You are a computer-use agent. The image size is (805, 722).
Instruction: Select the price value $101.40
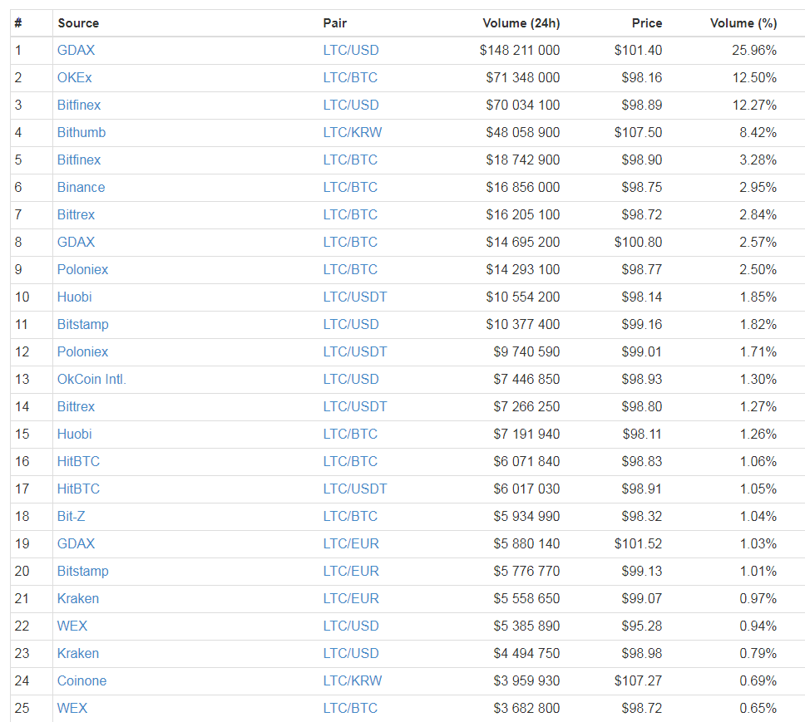[x=638, y=50]
